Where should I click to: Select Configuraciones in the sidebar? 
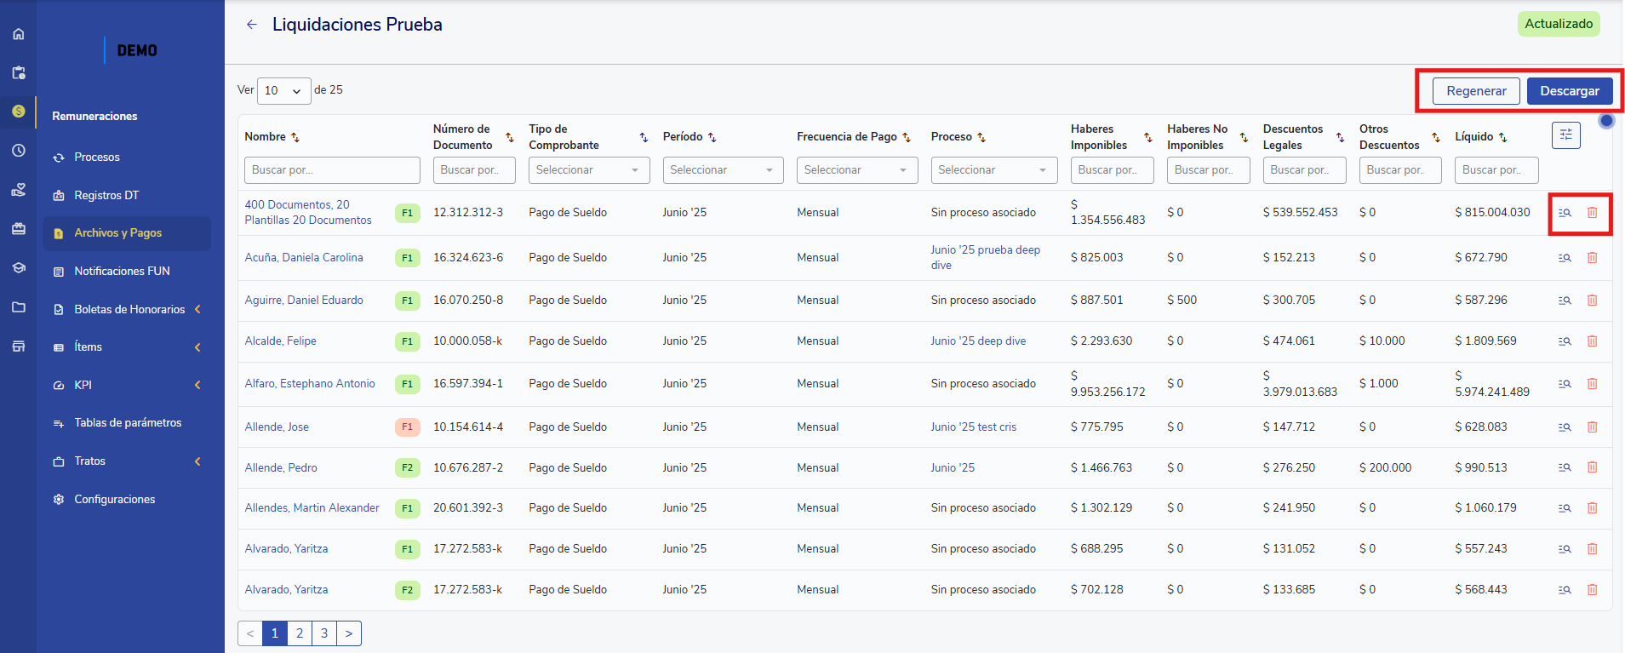point(114,500)
